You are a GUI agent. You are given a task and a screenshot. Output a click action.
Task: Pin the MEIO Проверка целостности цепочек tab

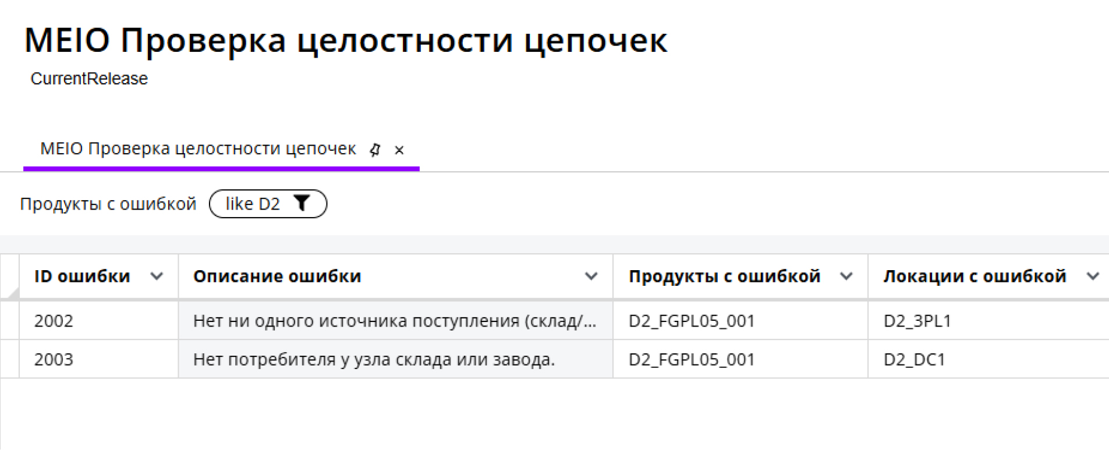point(375,150)
